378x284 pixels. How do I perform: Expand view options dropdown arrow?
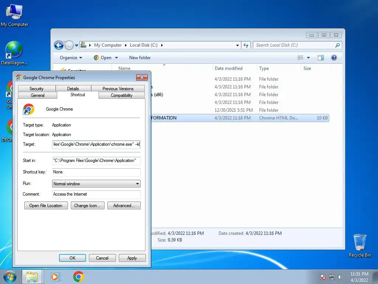308,58
